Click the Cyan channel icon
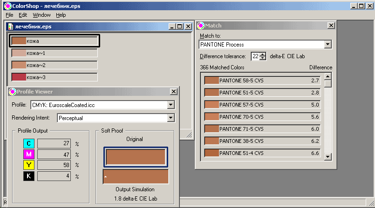The image size is (375, 208). tap(29, 143)
